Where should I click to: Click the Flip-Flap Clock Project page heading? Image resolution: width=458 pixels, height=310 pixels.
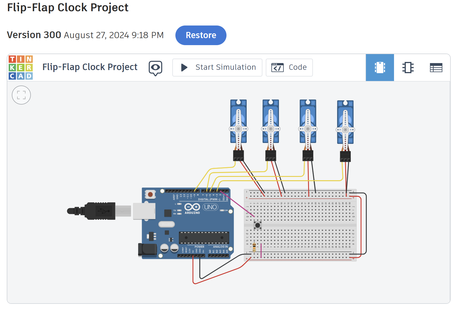click(x=68, y=8)
